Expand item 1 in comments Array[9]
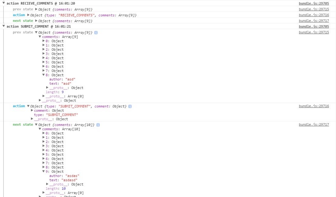 pos(44,45)
